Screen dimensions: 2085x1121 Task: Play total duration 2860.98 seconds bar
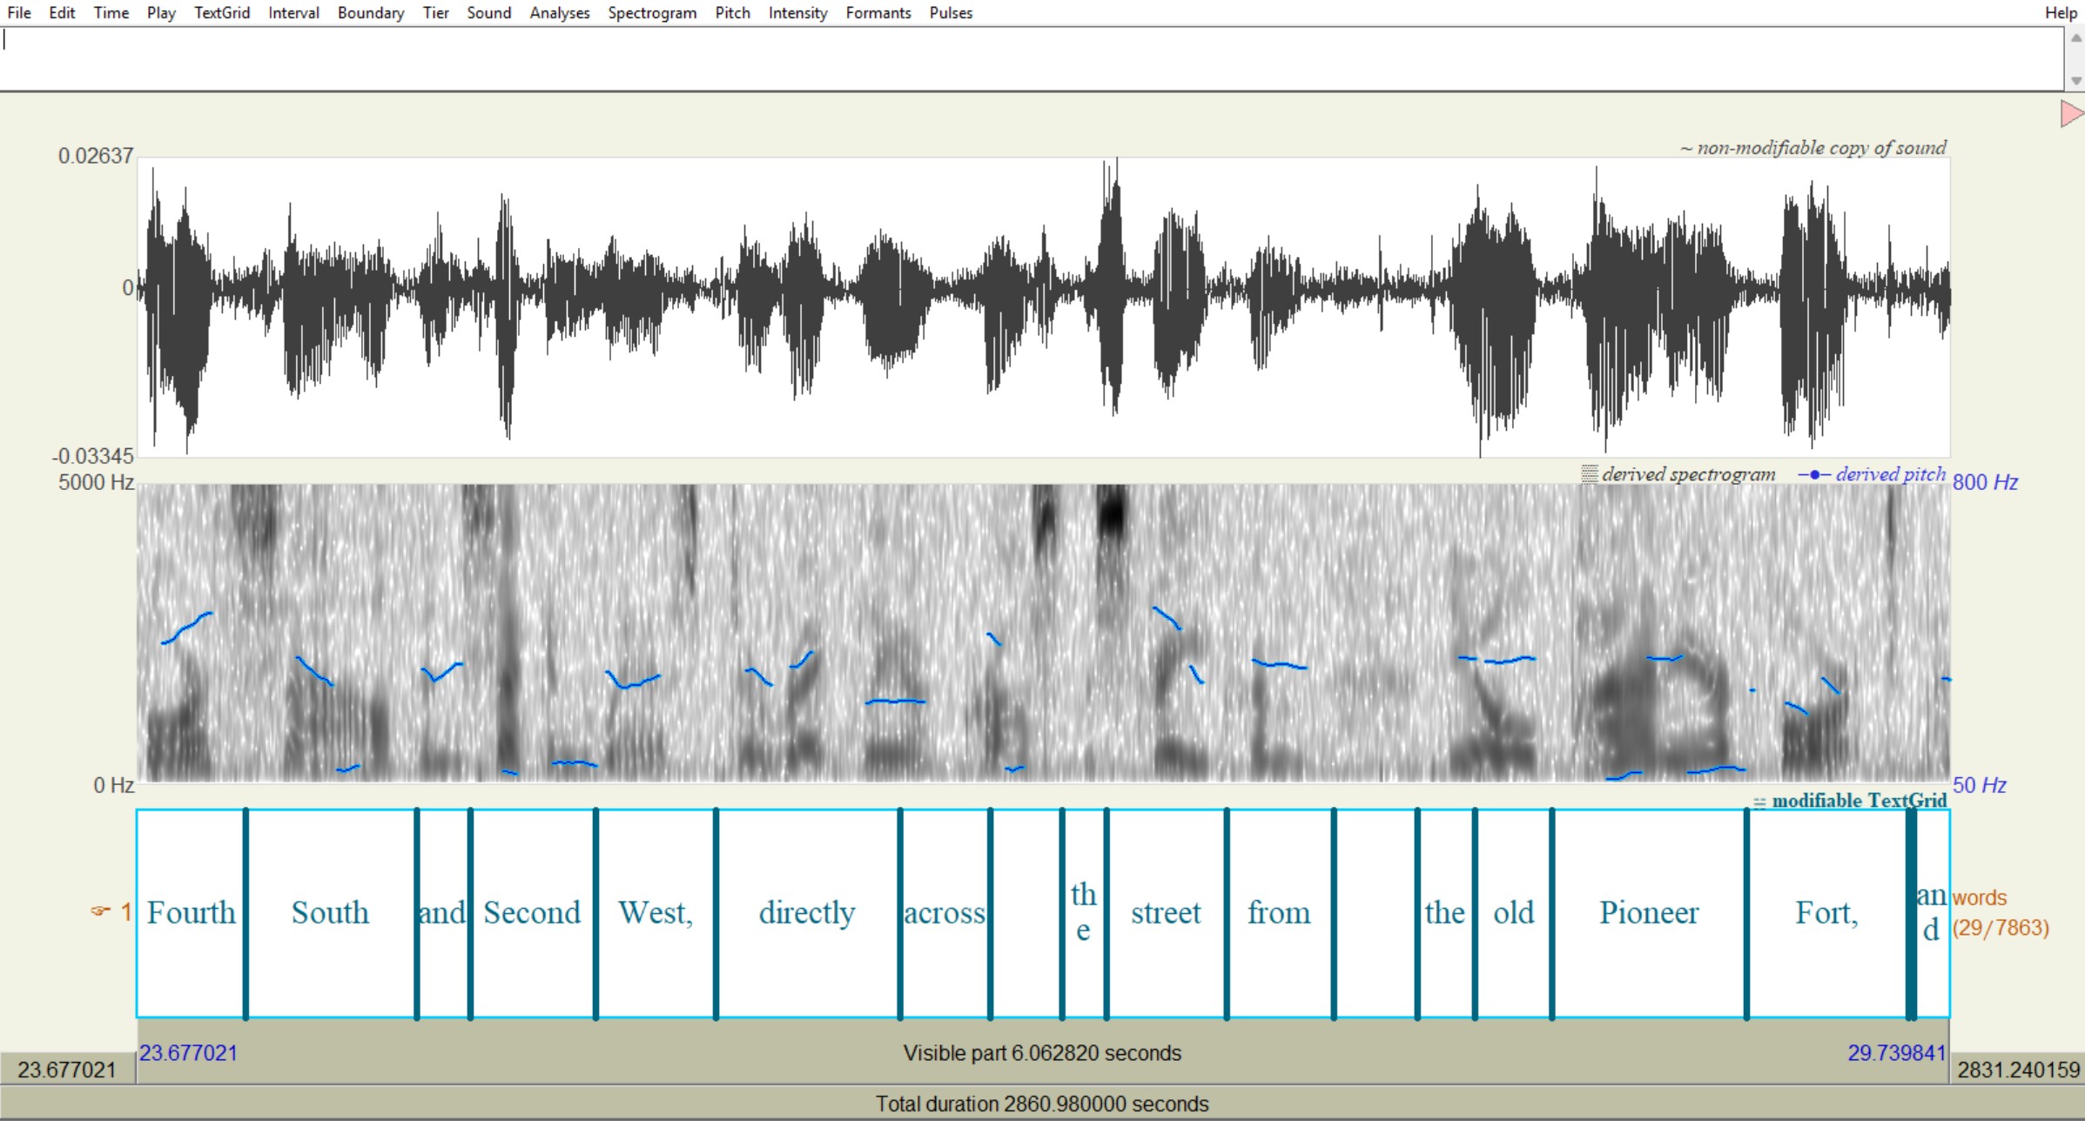tap(1041, 1104)
